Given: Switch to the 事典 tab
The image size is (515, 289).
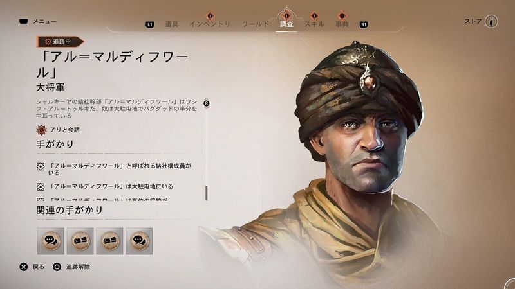Looking at the screenshot, I should pos(342,24).
